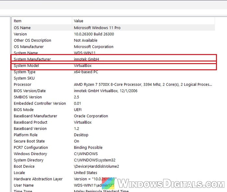Viewport: 227px width, 192px height.
Task: Click the 1.2 baseboard version value
Action: click(77, 129)
